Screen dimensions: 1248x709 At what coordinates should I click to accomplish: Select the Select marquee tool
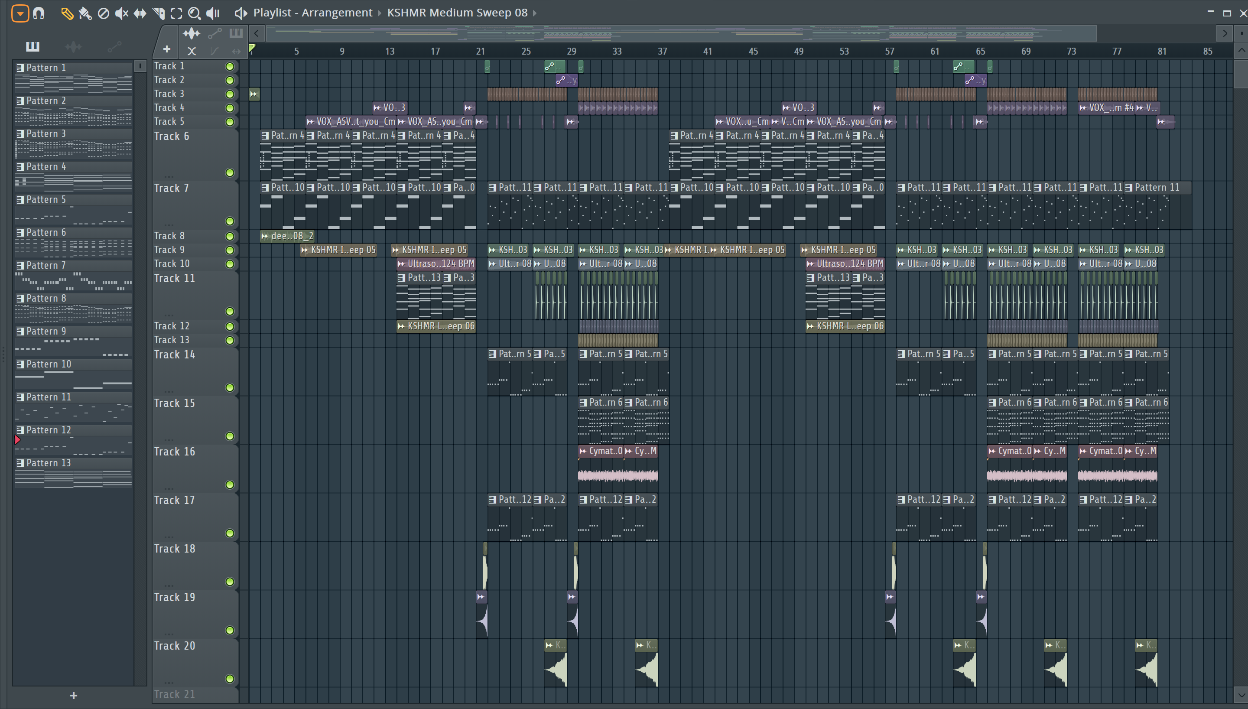[x=176, y=13]
